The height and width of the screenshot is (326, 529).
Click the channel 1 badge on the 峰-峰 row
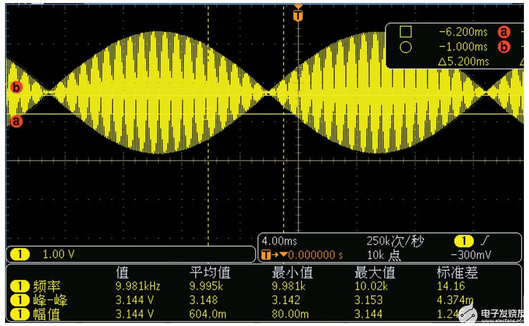pos(20,300)
